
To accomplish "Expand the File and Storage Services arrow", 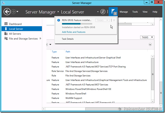I will 40,39.
